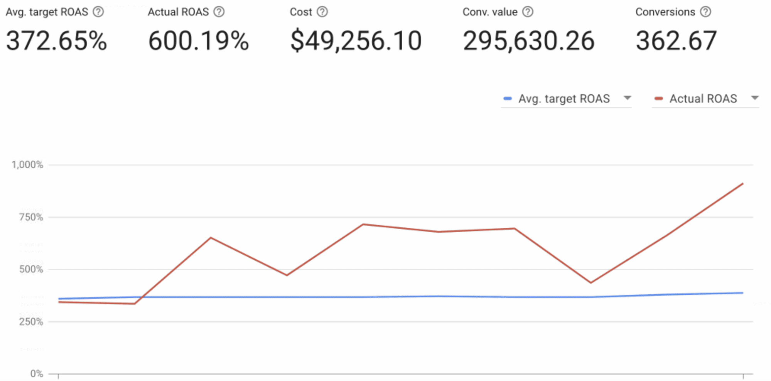Show help for Conv. value metric
The image size is (771, 381).
click(528, 12)
